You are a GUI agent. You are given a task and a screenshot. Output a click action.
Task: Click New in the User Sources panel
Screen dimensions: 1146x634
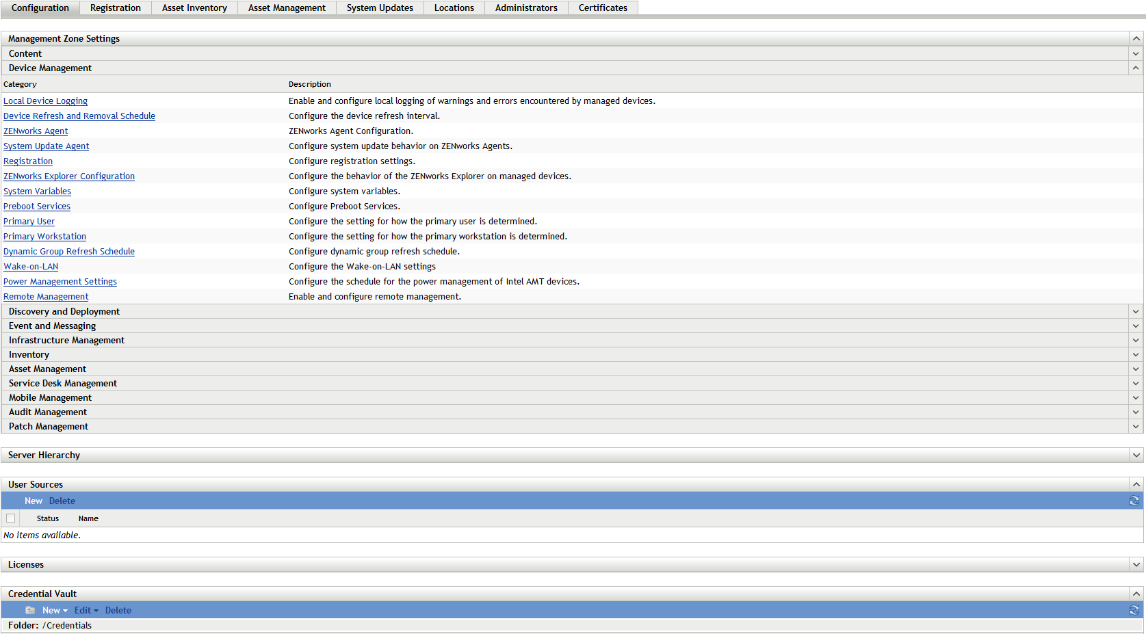33,501
